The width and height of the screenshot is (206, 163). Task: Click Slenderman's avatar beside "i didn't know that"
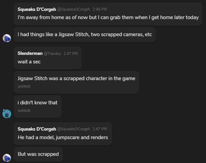(7, 114)
